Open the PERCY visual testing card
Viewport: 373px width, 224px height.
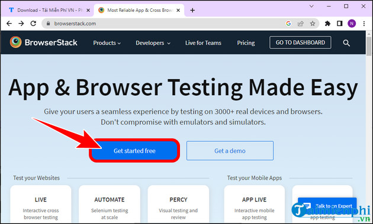tap(178, 204)
